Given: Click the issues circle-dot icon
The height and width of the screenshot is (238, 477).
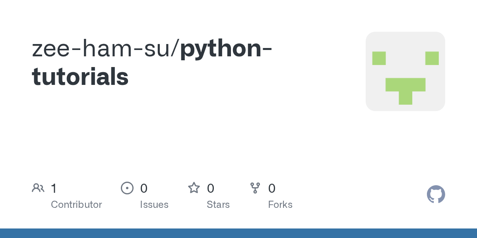Looking at the screenshot, I should click(x=127, y=188).
